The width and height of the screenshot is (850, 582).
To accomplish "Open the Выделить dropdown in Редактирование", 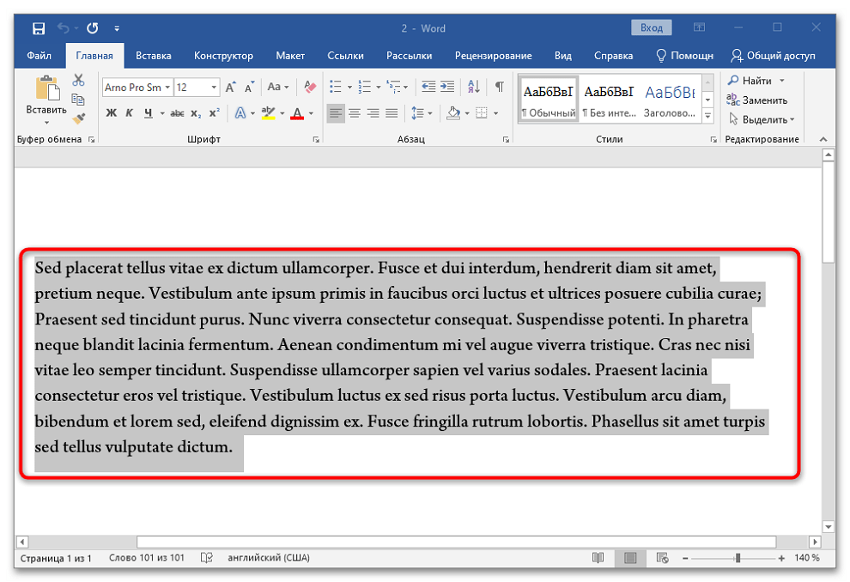I will coord(762,119).
